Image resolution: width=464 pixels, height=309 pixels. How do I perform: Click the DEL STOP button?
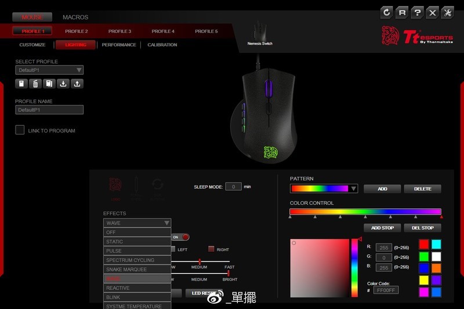pyautogui.click(x=423, y=228)
